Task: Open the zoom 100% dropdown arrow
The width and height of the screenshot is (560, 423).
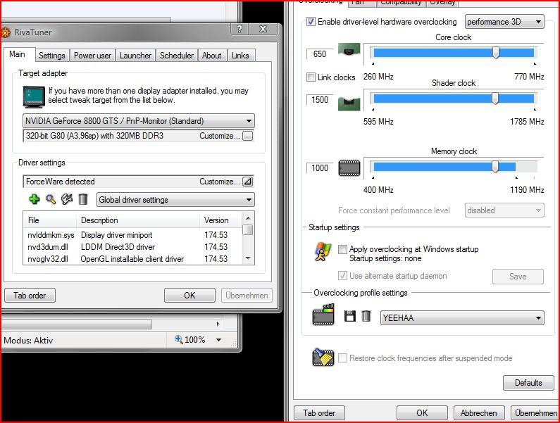Action: (218, 340)
